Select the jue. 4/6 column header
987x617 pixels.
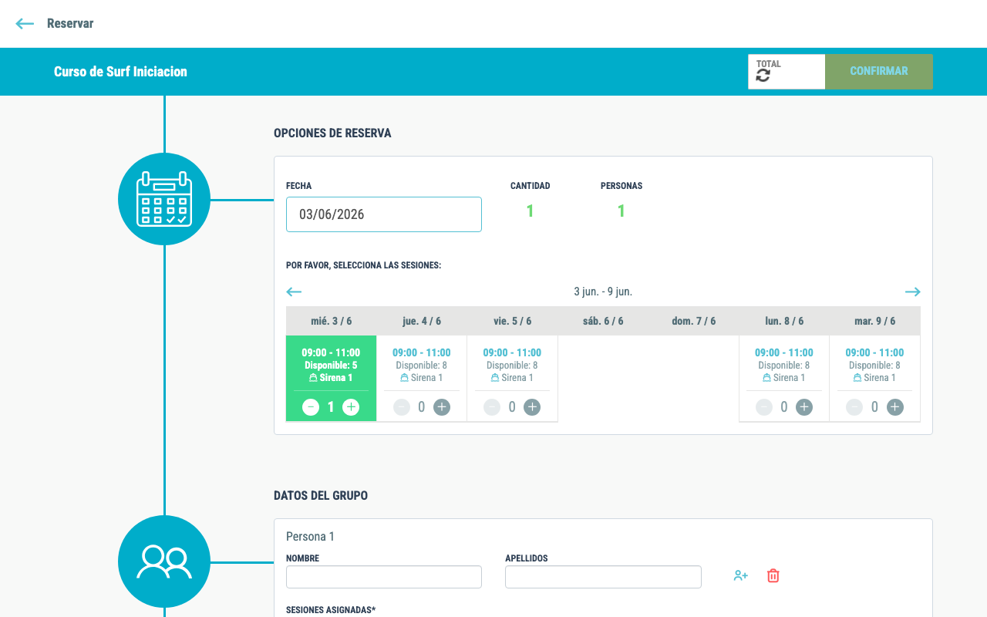point(422,321)
